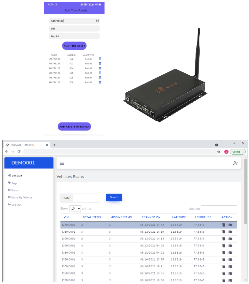The height and width of the screenshot is (284, 249).
Task: Open the user profile icon at top right
Action: point(235,163)
